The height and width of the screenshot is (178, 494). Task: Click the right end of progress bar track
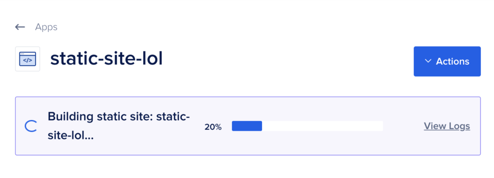[x=380, y=126]
